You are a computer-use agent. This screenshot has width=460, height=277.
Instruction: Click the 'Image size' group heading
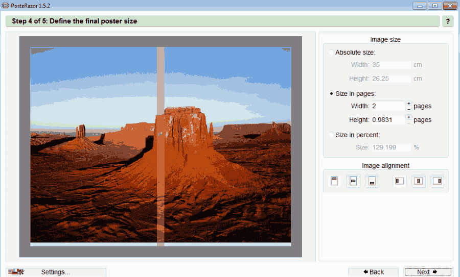coord(385,39)
